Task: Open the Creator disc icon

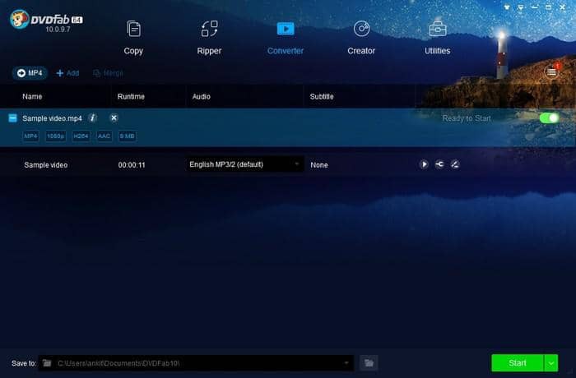Action: tap(361, 30)
